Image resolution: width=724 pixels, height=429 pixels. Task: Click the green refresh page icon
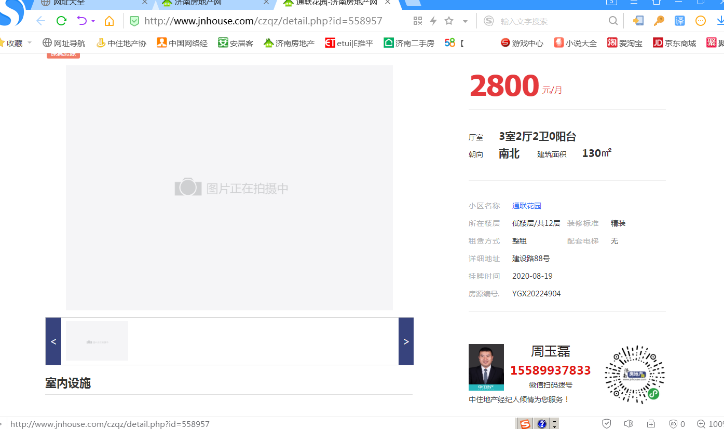pyautogui.click(x=61, y=21)
